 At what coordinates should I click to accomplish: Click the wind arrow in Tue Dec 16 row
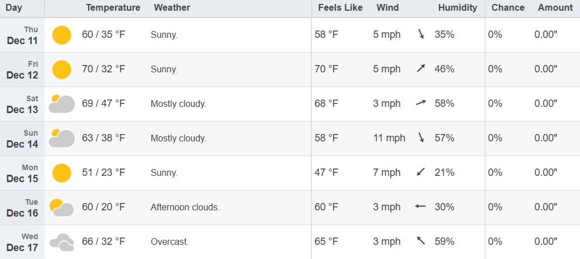point(420,207)
